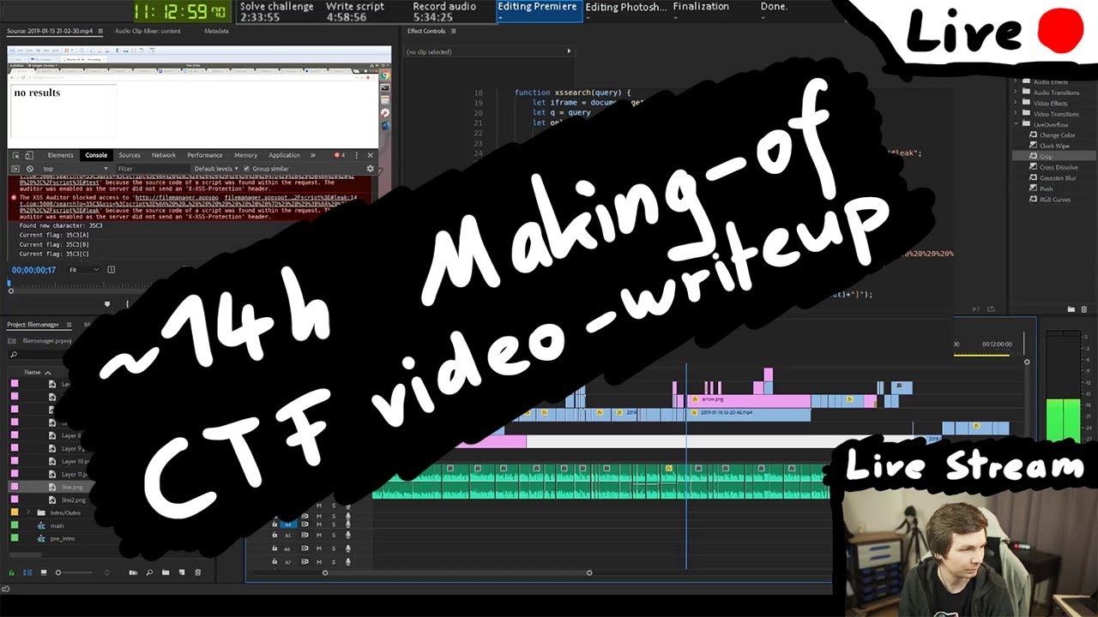Solo track A6
This screenshot has height=617, width=1098.
(x=333, y=548)
